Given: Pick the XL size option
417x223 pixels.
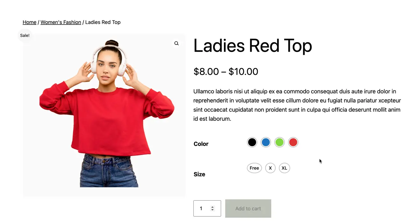Looking at the screenshot, I should (284, 168).
